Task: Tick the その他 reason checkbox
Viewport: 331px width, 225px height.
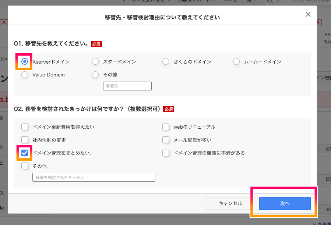Action: pyautogui.click(x=25, y=166)
